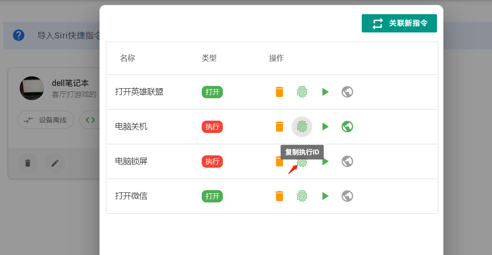This screenshot has height=255, width=492.
Task: Click the 设备离线 status chip
Action: click(x=45, y=120)
